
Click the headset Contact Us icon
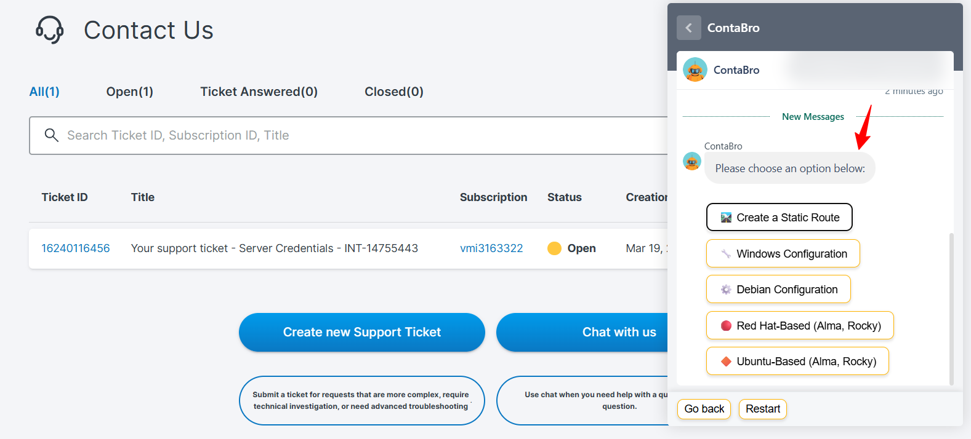coord(50,30)
